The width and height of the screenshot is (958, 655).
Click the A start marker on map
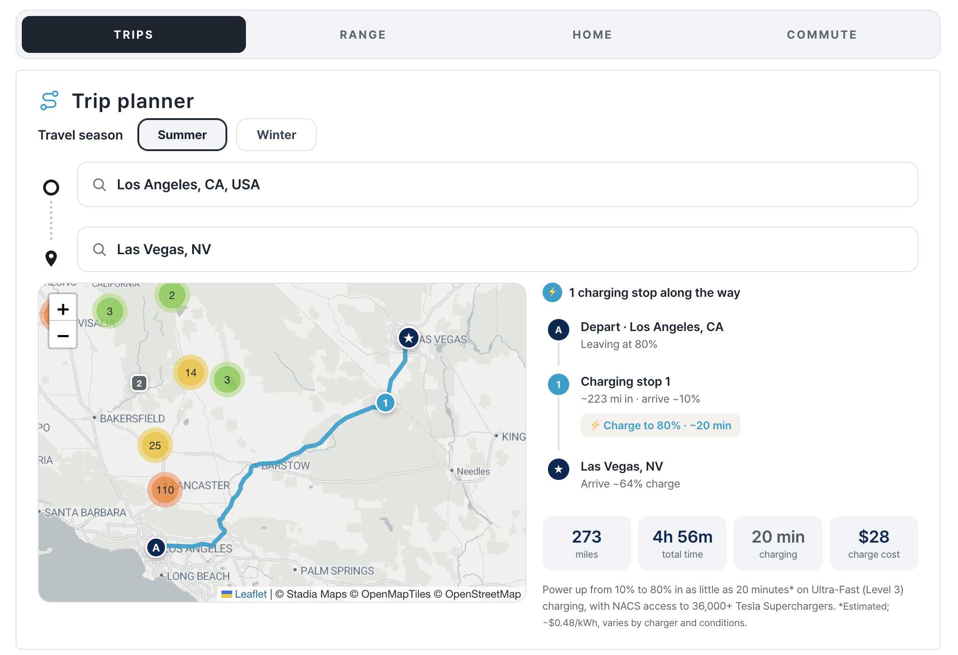156,547
